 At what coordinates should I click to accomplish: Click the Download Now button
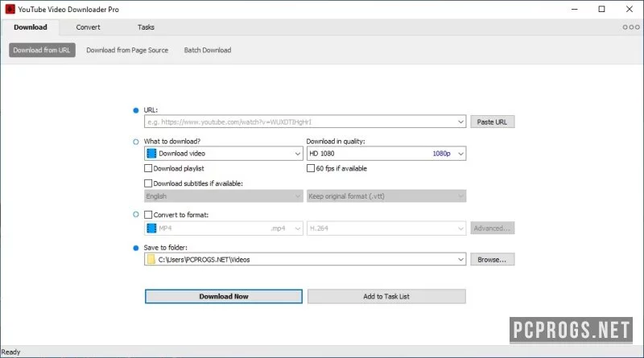(x=224, y=296)
